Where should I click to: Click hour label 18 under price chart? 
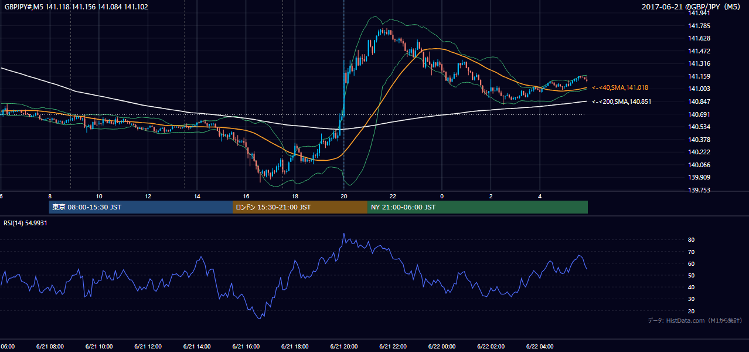[x=295, y=196]
